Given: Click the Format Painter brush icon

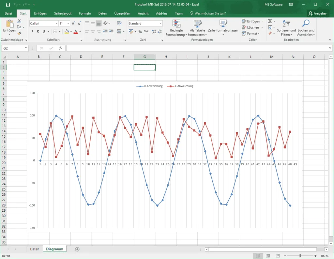Looking at the screenshot, I should click(19, 33).
